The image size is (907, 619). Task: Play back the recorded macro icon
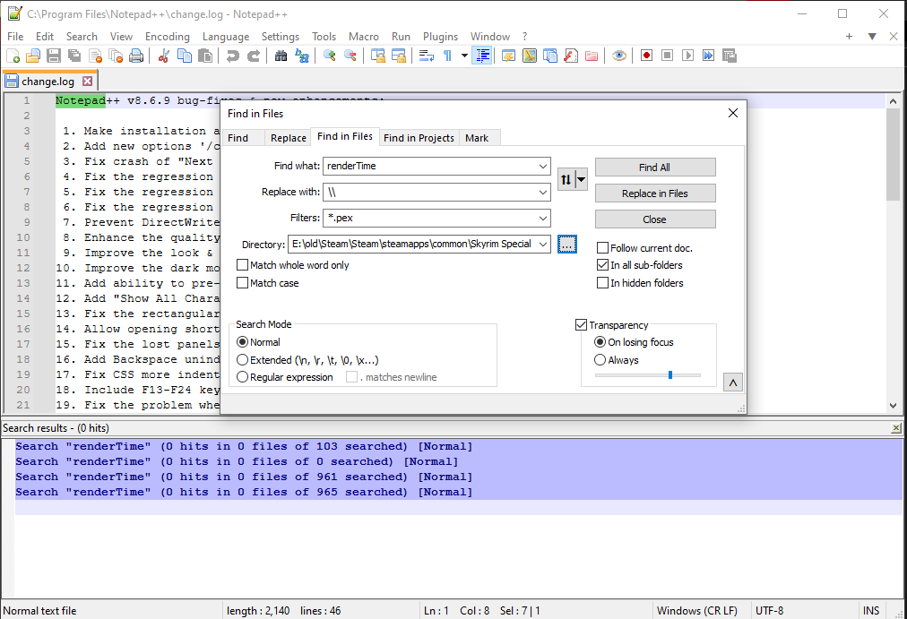pos(687,56)
